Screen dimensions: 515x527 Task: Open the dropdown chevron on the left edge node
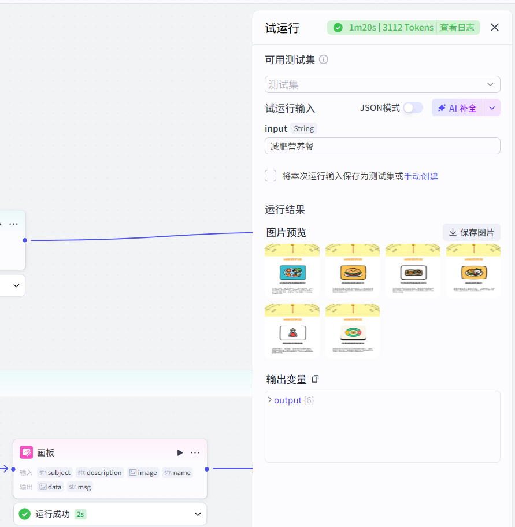tap(16, 285)
